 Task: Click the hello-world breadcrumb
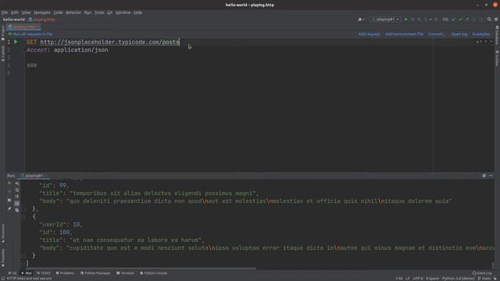point(14,20)
